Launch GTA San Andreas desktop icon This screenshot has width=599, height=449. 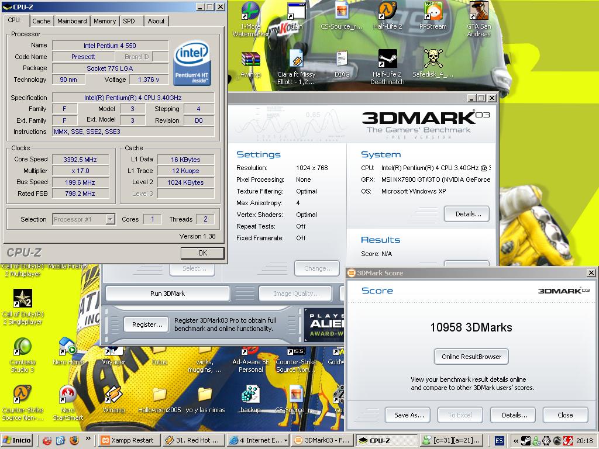[x=478, y=12]
